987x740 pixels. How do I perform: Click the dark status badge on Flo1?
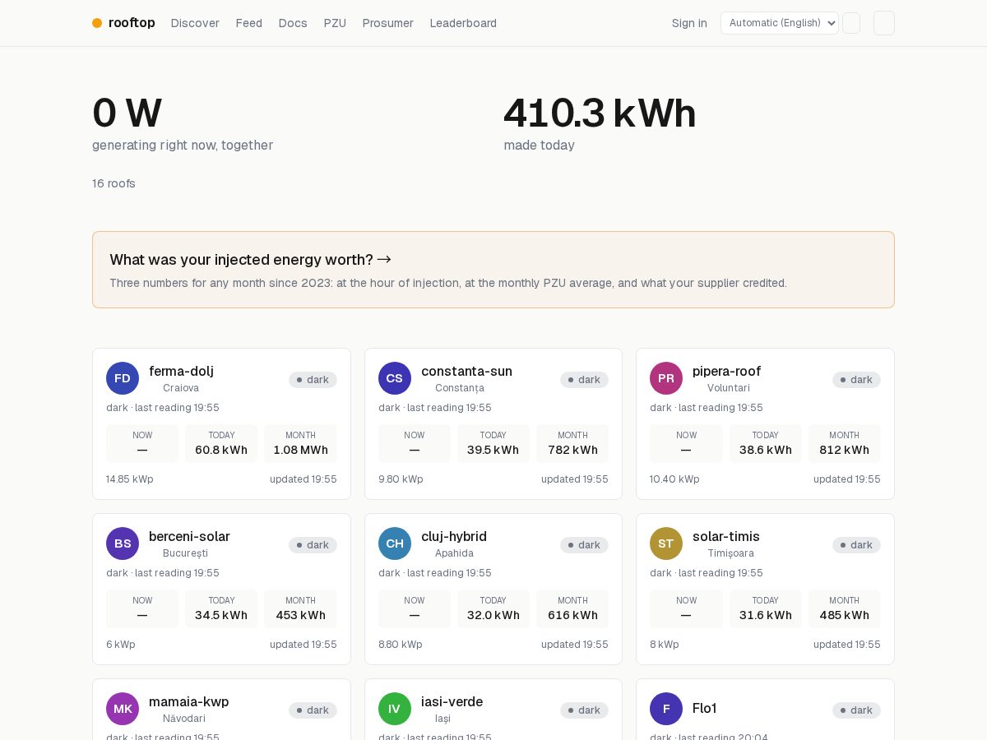pyautogui.click(x=856, y=710)
